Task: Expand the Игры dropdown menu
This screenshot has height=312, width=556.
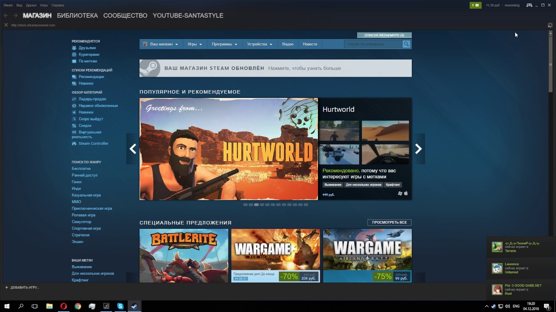Action: pyautogui.click(x=195, y=44)
